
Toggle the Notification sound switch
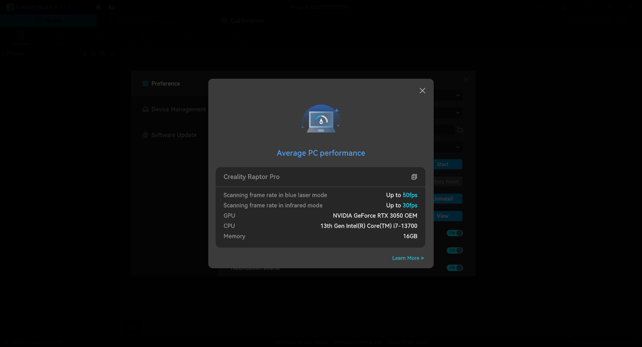click(454, 268)
